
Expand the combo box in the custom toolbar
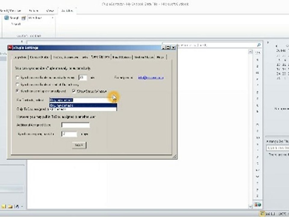tap(52, 18)
